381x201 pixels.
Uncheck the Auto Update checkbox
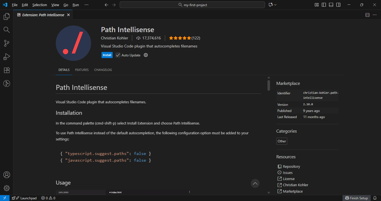[118, 55]
